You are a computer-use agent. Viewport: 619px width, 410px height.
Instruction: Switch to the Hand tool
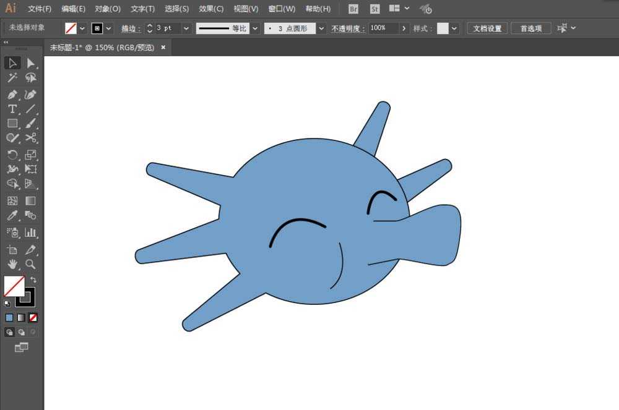point(12,265)
